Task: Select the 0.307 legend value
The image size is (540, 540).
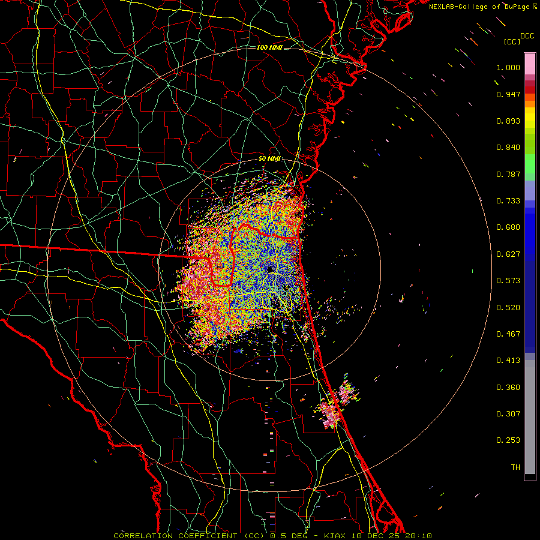Action: pos(508,414)
